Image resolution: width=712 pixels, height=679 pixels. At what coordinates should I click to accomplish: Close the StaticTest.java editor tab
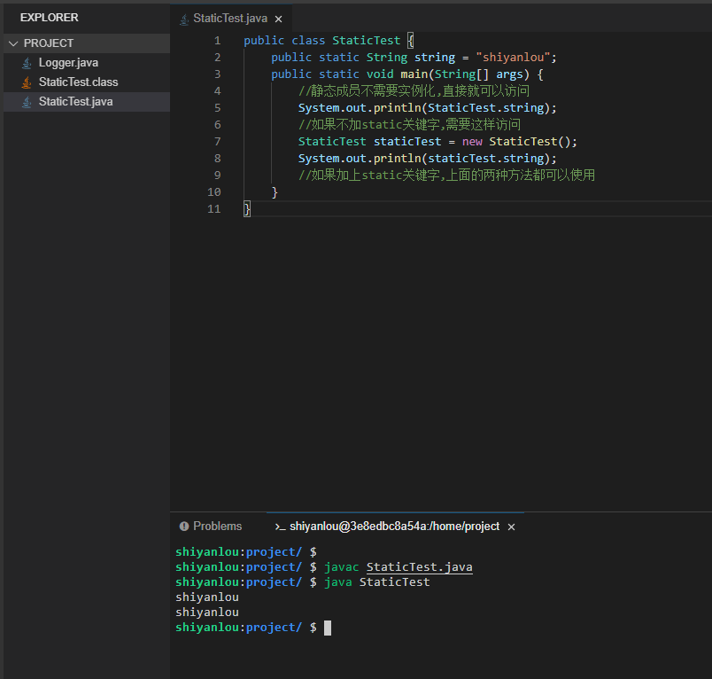(x=278, y=20)
